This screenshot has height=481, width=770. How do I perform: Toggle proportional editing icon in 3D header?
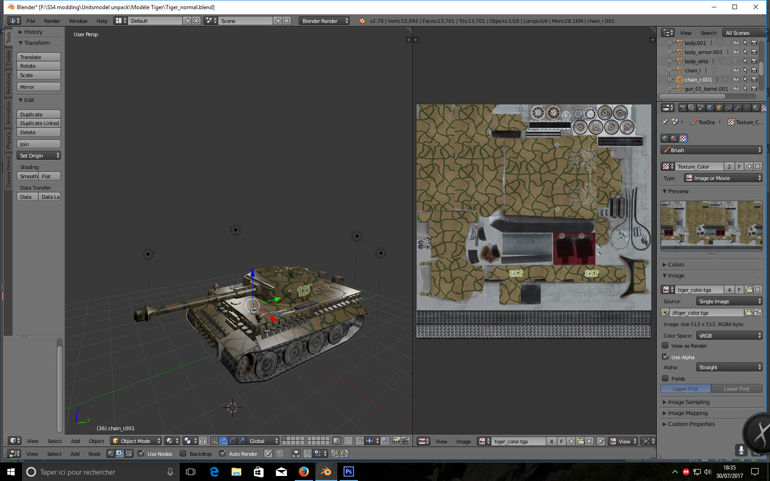tap(348, 441)
